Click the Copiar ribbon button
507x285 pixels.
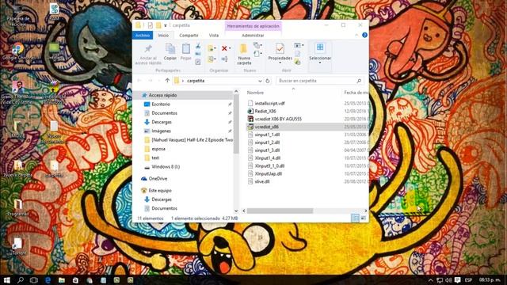[170, 52]
